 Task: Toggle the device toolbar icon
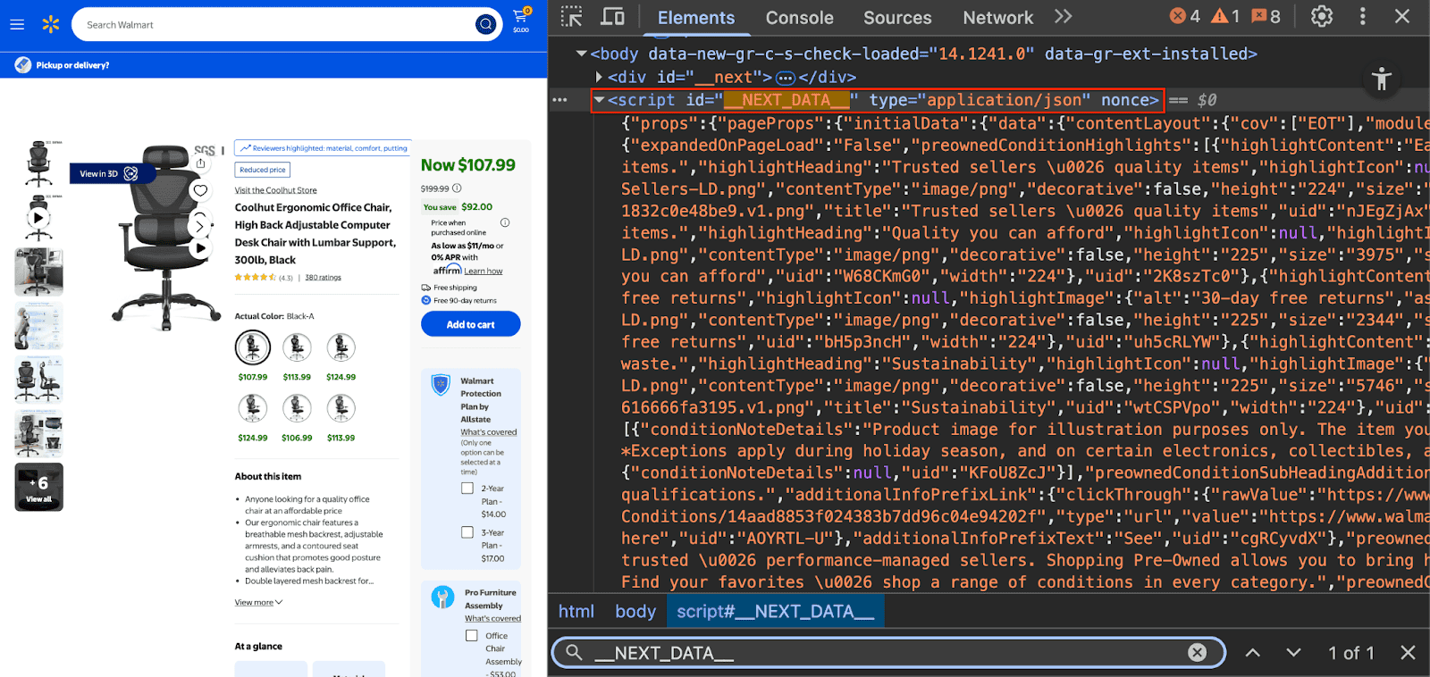613,17
